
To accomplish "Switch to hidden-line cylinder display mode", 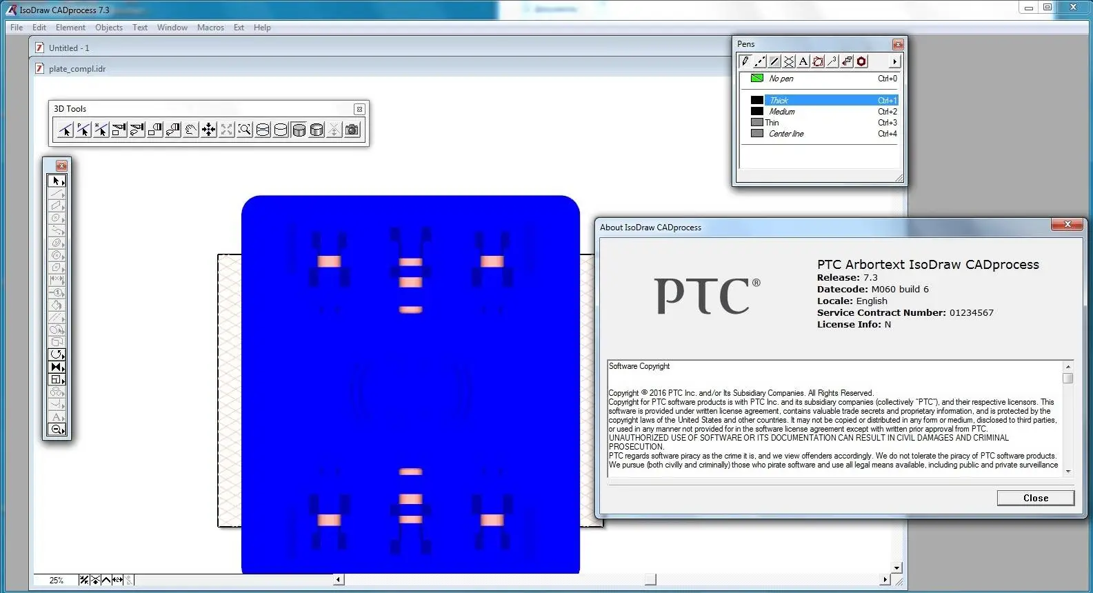I will [x=280, y=130].
